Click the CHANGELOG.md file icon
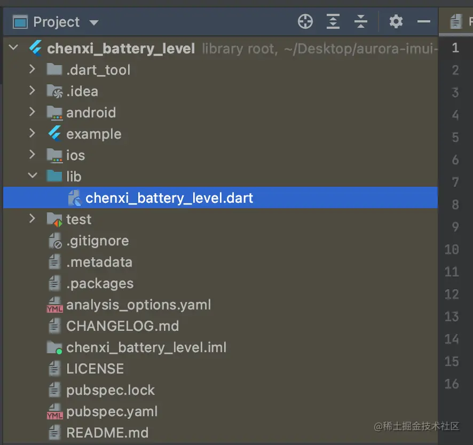Viewport: 473px width, 445px height. point(54,326)
